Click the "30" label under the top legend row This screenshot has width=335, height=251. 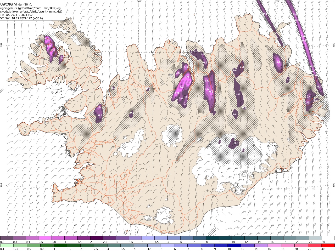pos(323,242)
